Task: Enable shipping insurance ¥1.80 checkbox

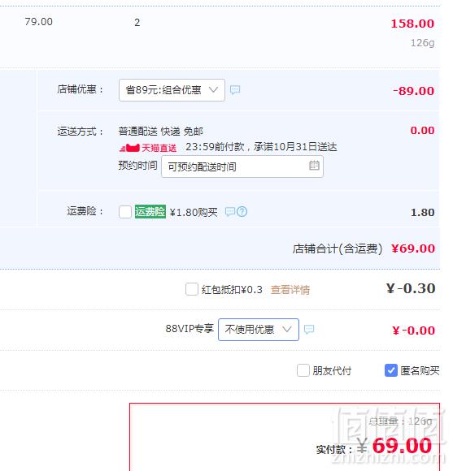Action: click(x=125, y=212)
